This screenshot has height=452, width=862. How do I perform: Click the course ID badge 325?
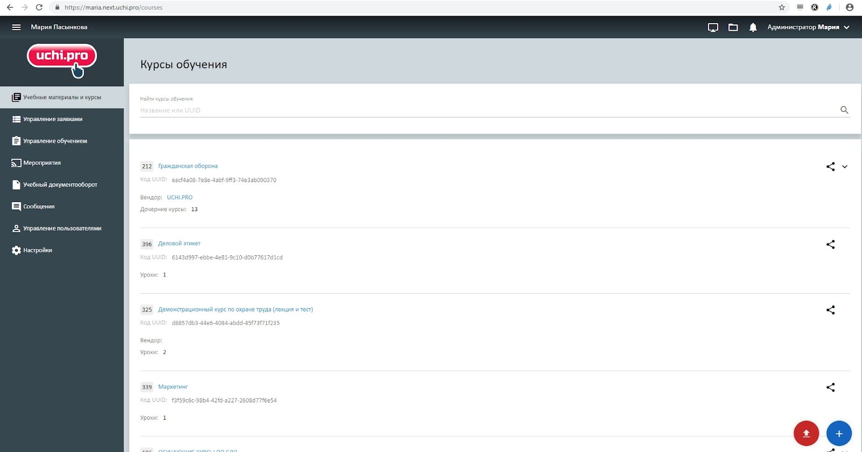(147, 310)
